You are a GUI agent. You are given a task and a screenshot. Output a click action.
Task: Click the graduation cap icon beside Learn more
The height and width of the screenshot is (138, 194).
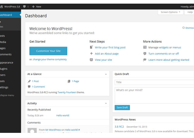coord(145,60)
